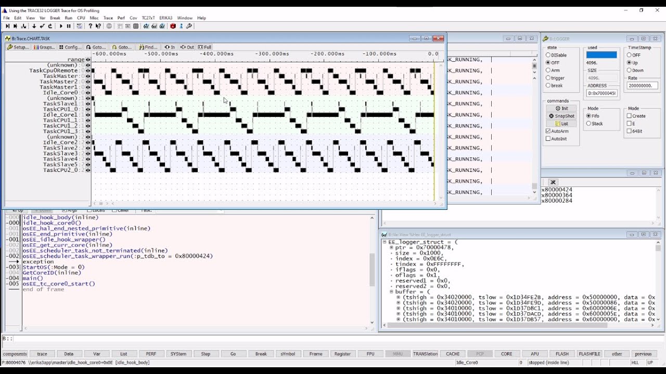Image resolution: width=666 pixels, height=374 pixels.
Task: Click the single Step toolbar icon
Action: click(7, 26)
